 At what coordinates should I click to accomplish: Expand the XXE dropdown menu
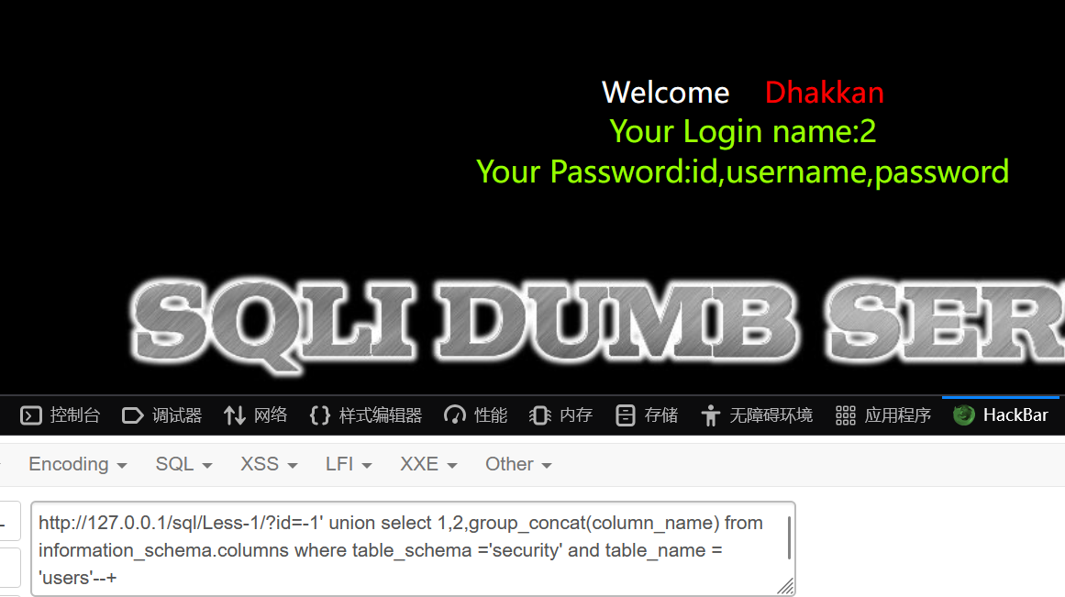(x=428, y=464)
